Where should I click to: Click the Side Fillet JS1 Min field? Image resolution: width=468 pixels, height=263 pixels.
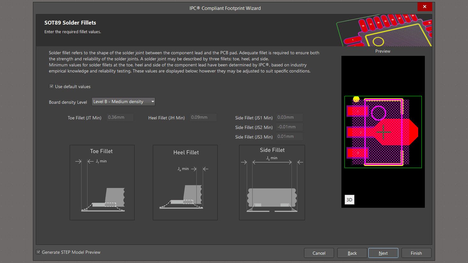pos(289,117)
